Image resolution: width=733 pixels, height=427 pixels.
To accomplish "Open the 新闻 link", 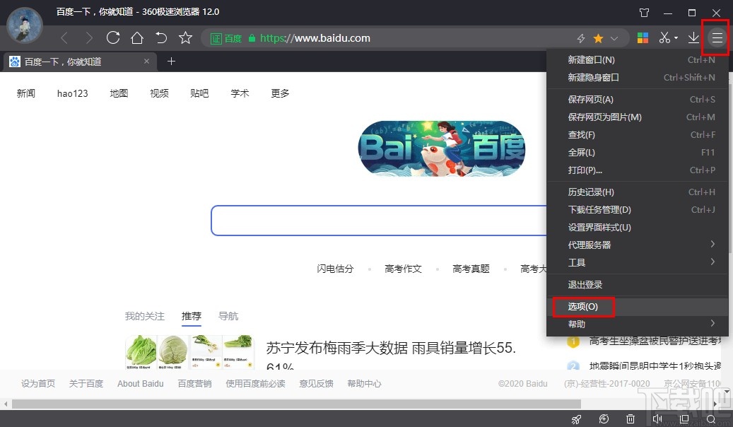I will point(26,93).
